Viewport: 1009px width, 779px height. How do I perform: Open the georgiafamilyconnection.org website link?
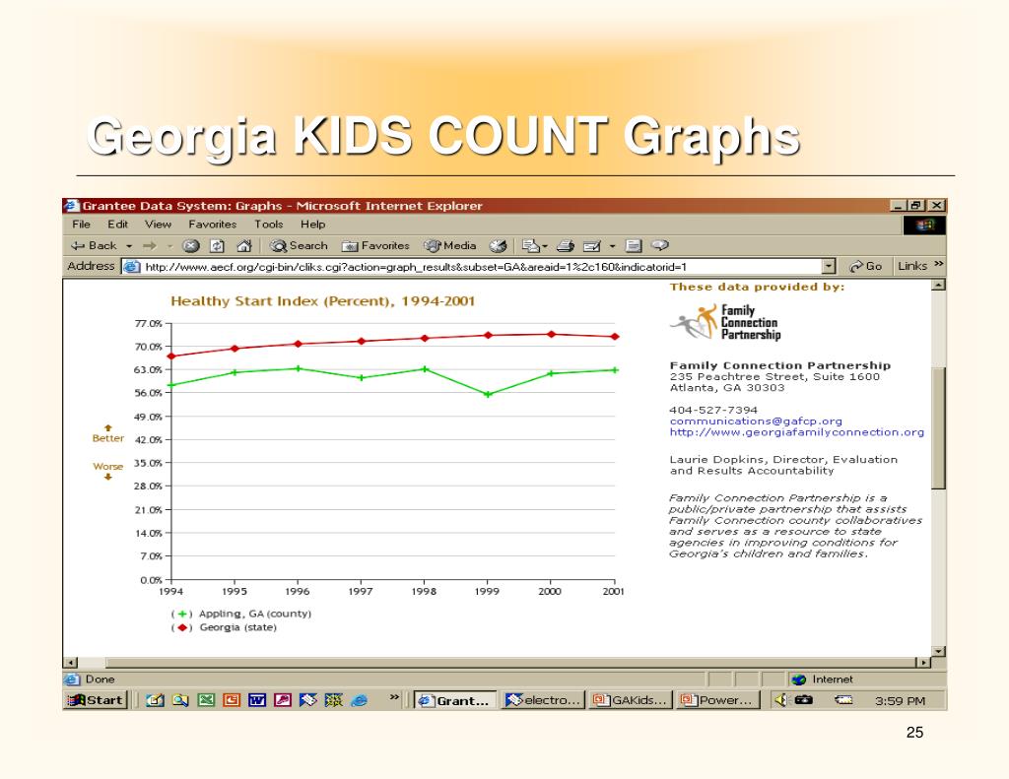click(796, 432)
